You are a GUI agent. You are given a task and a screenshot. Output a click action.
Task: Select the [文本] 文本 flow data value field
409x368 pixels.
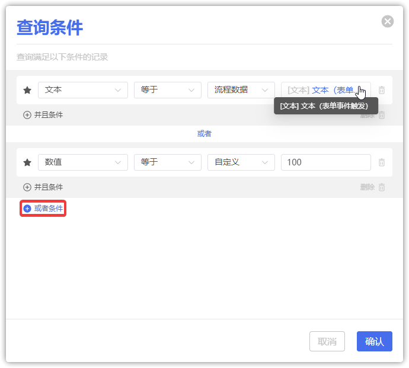(x=320, y=90)
